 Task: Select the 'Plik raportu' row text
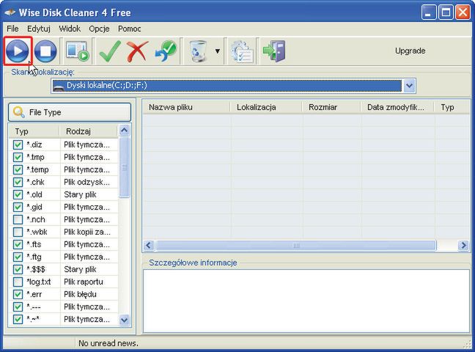84,282
